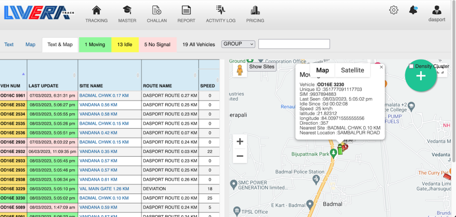Open the Challan document icon
This screenshot has width=456, height=217.
(x=157, y=10)
